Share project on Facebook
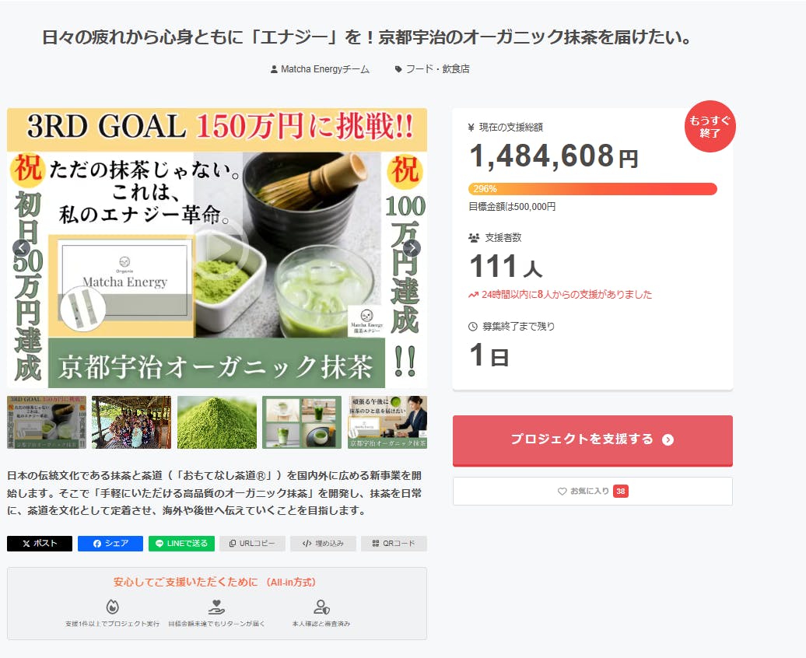This screenshot has width=806, height=658. (x=110, y=544)
